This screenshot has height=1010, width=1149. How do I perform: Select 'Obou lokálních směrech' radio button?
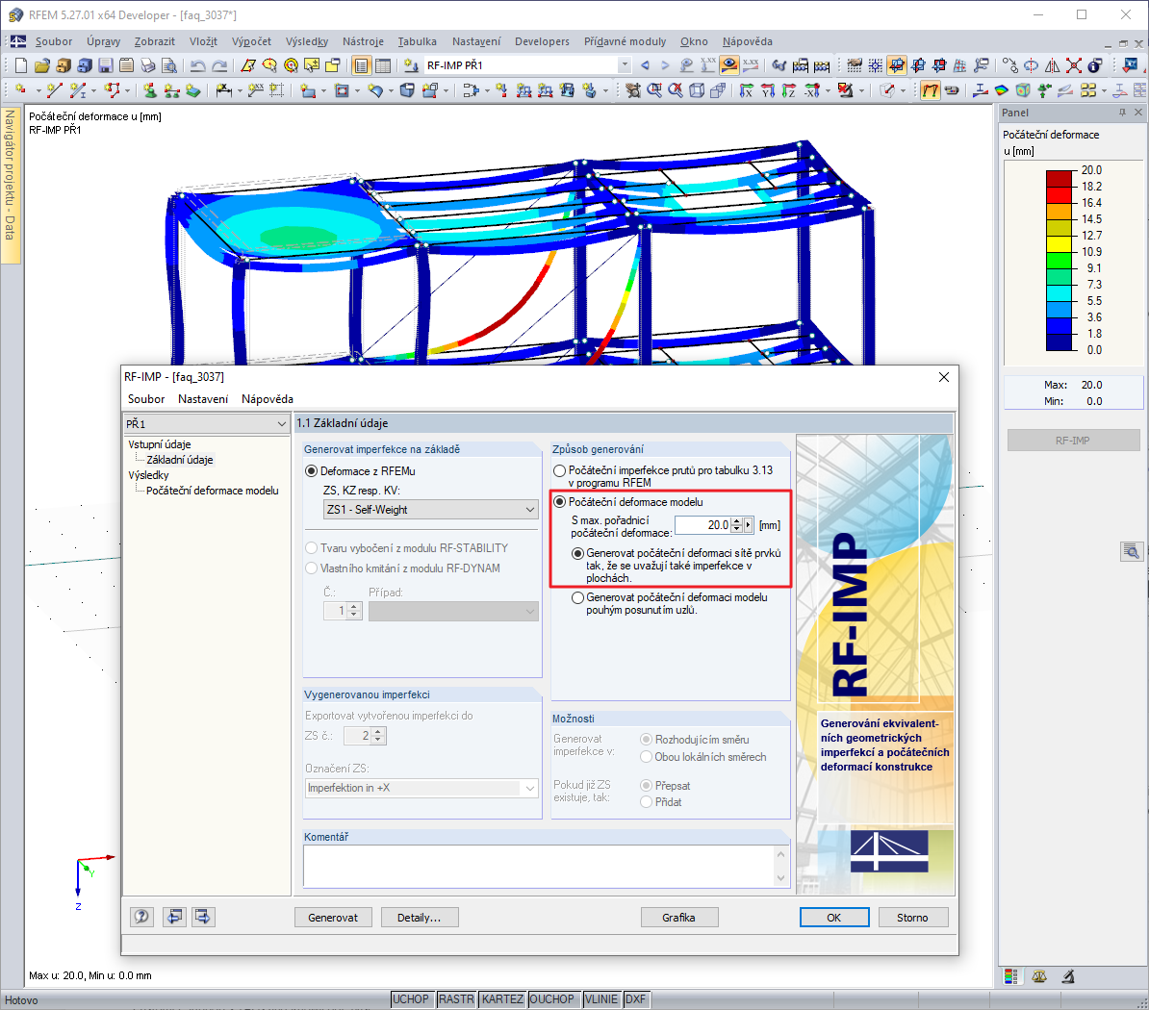coord(647,757)
